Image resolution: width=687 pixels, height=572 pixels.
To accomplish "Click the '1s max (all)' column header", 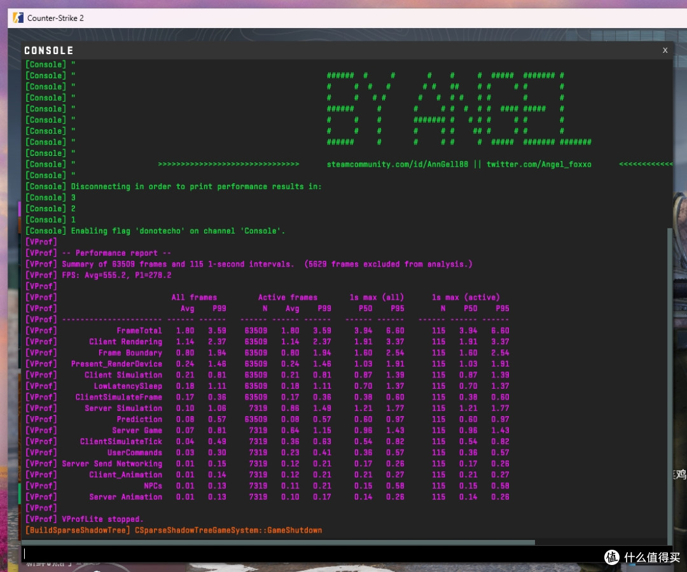I will click(x=377, y=297).
